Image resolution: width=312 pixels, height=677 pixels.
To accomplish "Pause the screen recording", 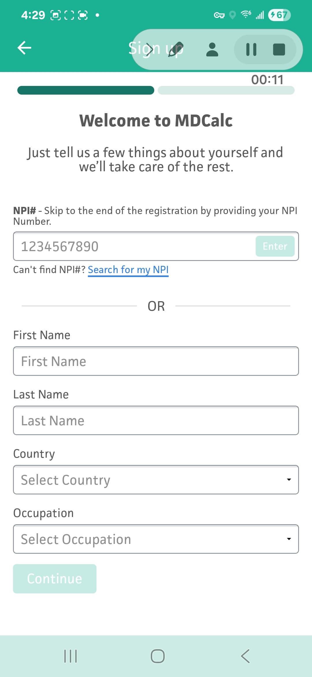I will [251, 49].
